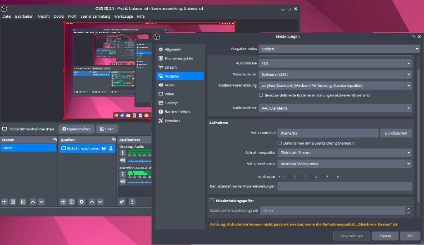Check Dateinamen ohne Leerzeichen generieren

tap(279, 143)
